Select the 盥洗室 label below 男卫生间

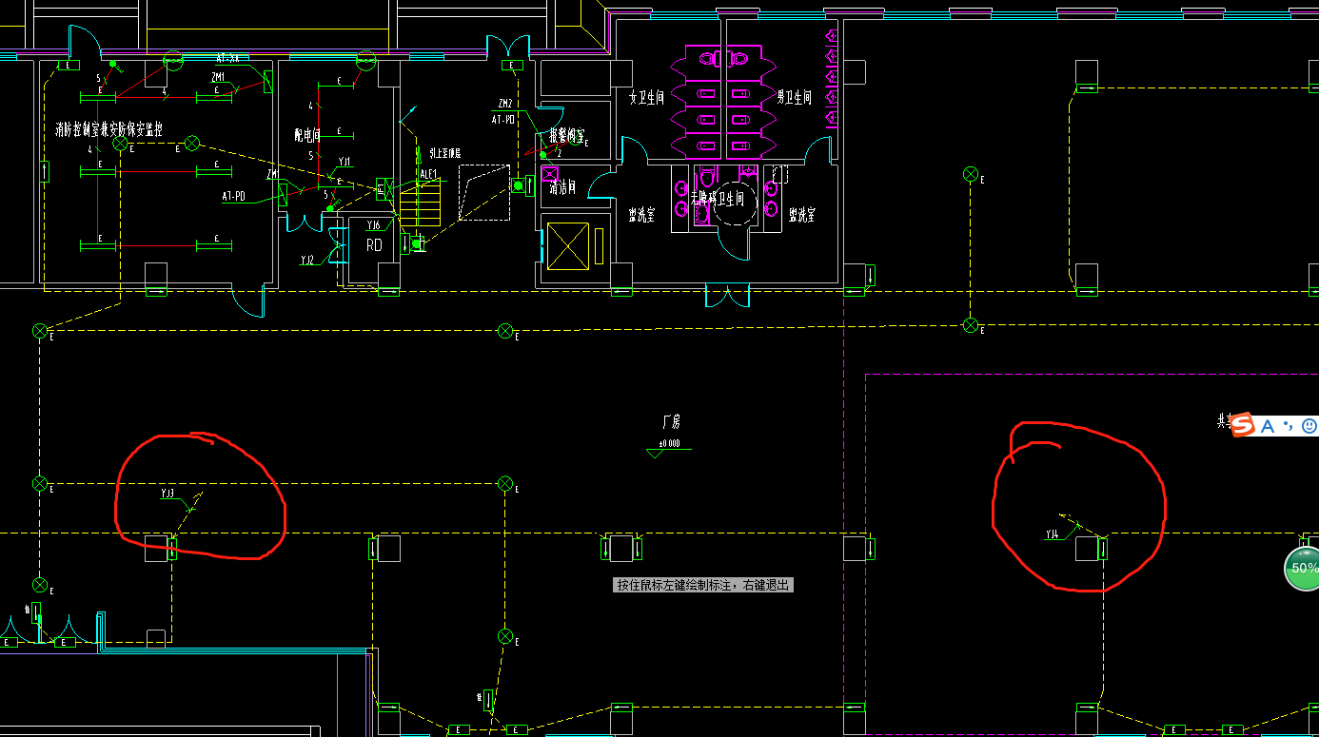[x=802, y=215]
